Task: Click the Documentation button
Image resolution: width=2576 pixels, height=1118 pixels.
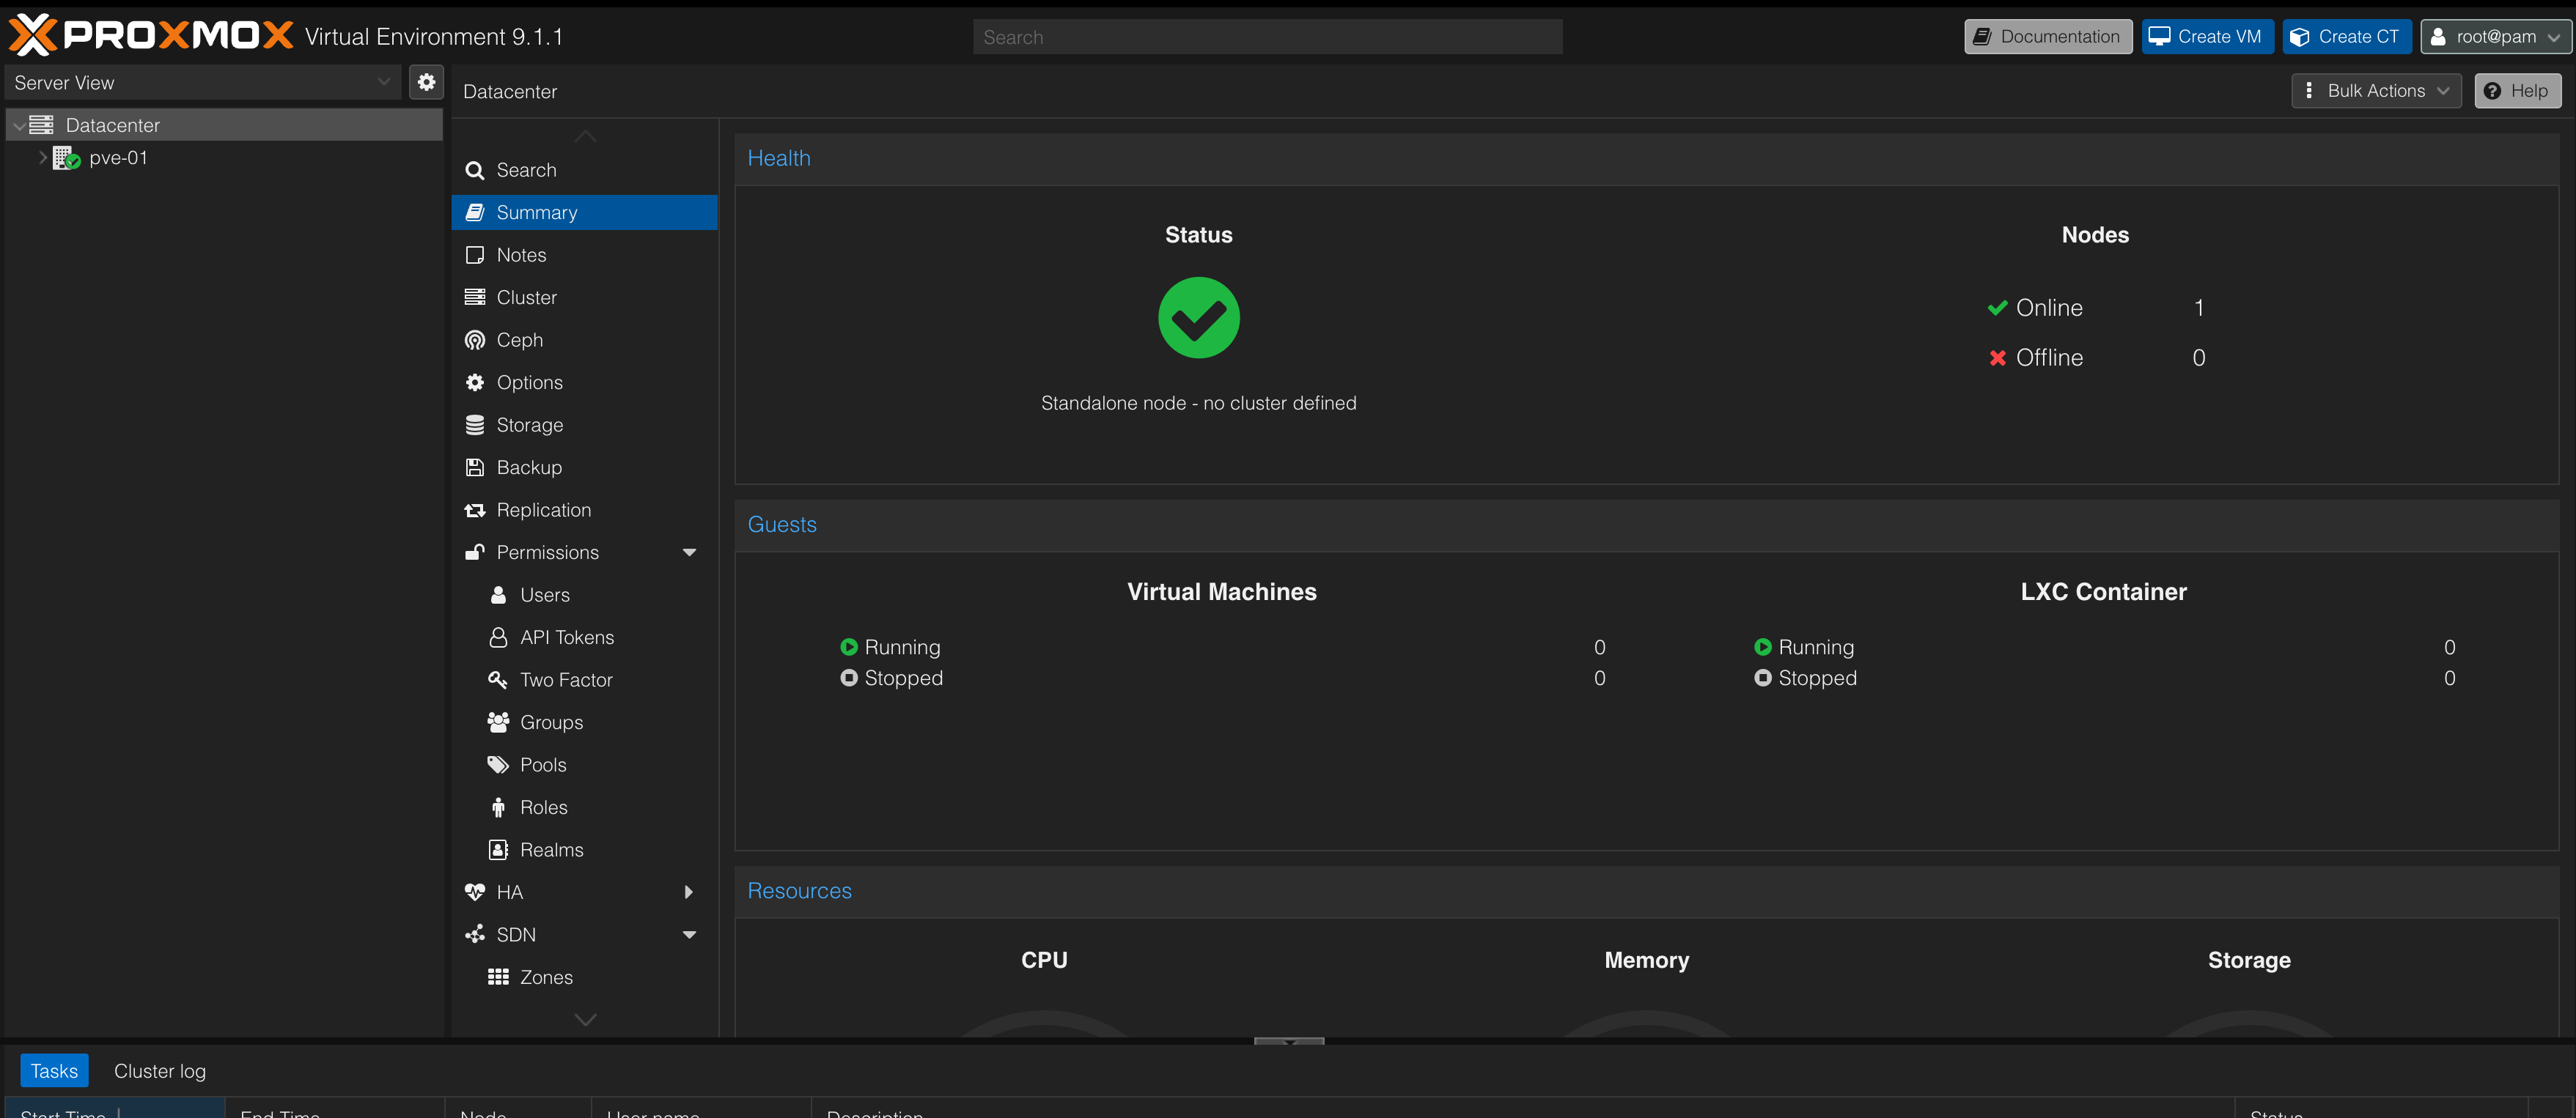Action: point(2047,36)
